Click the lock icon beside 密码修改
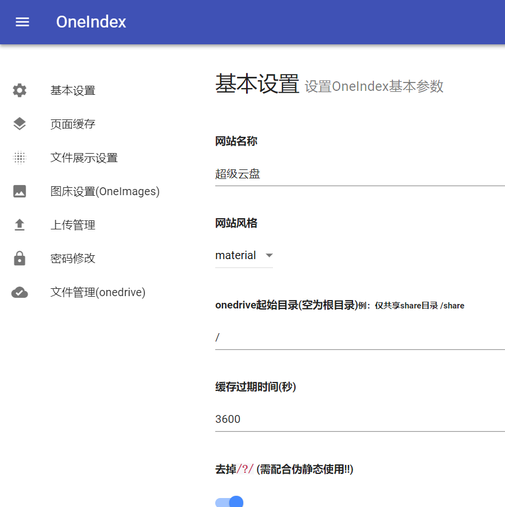The width and height of the screenshot is (505, 507). click(x=20, y=259)
